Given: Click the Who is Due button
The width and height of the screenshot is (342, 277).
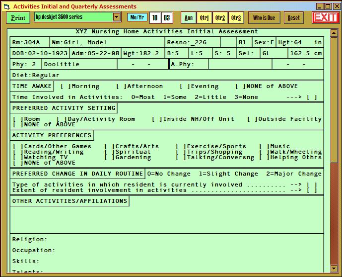Looking at the screenshot, I should click(264, 18).
